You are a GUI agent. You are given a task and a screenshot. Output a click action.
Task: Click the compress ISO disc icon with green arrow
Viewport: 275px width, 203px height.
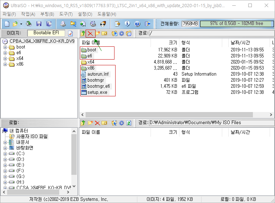(x=83, y=24)
